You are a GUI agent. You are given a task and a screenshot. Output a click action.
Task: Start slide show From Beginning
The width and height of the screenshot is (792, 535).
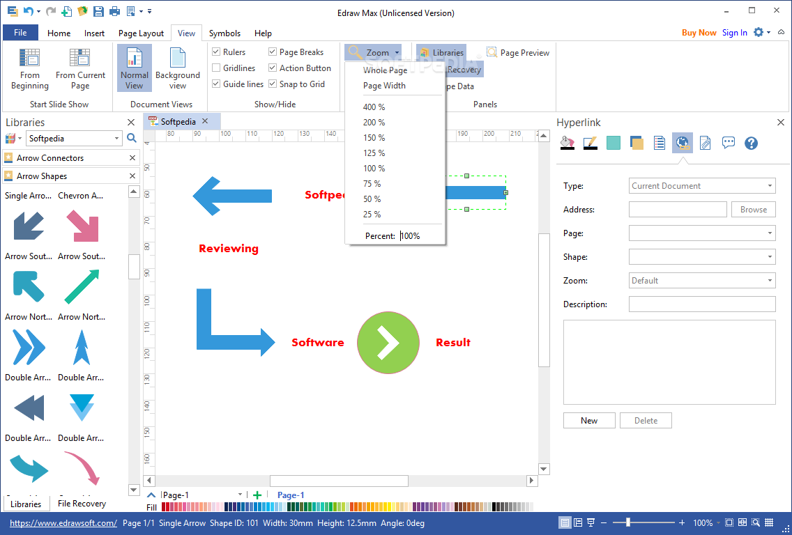click(30, 70)
